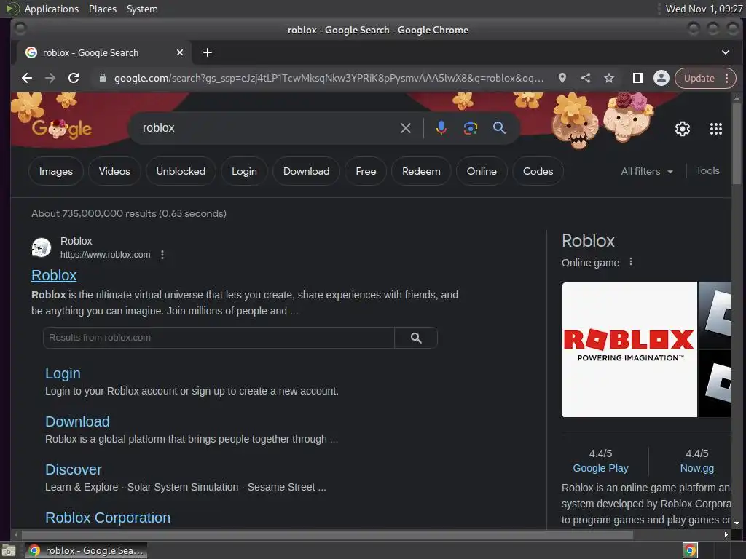Select the roblox Google Search taskbar entry
The height and width of the screenshot is (559, 746).
pyautogui.click(x=86, y=550)
